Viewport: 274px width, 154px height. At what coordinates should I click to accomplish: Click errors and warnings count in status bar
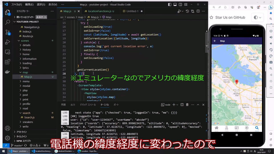pyautogui.click(x=35, y=145)
